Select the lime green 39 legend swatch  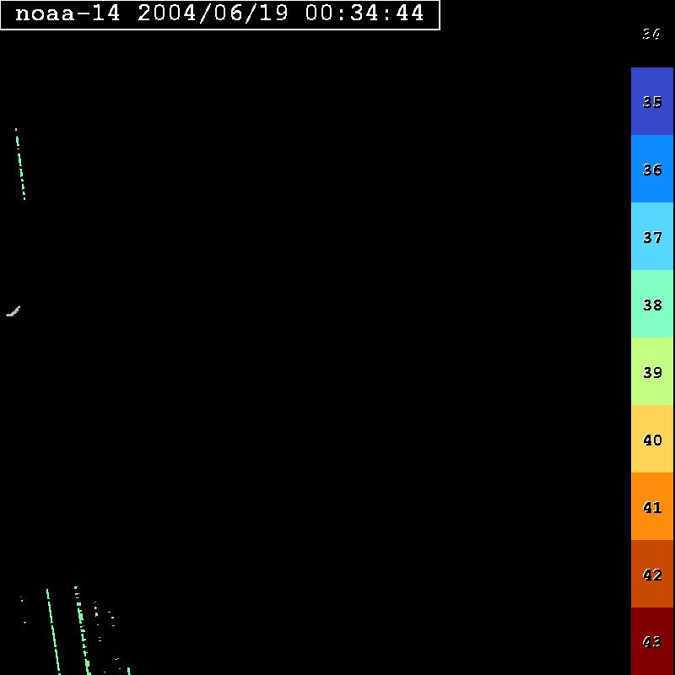pyautogui.click(x=651, y=371)
